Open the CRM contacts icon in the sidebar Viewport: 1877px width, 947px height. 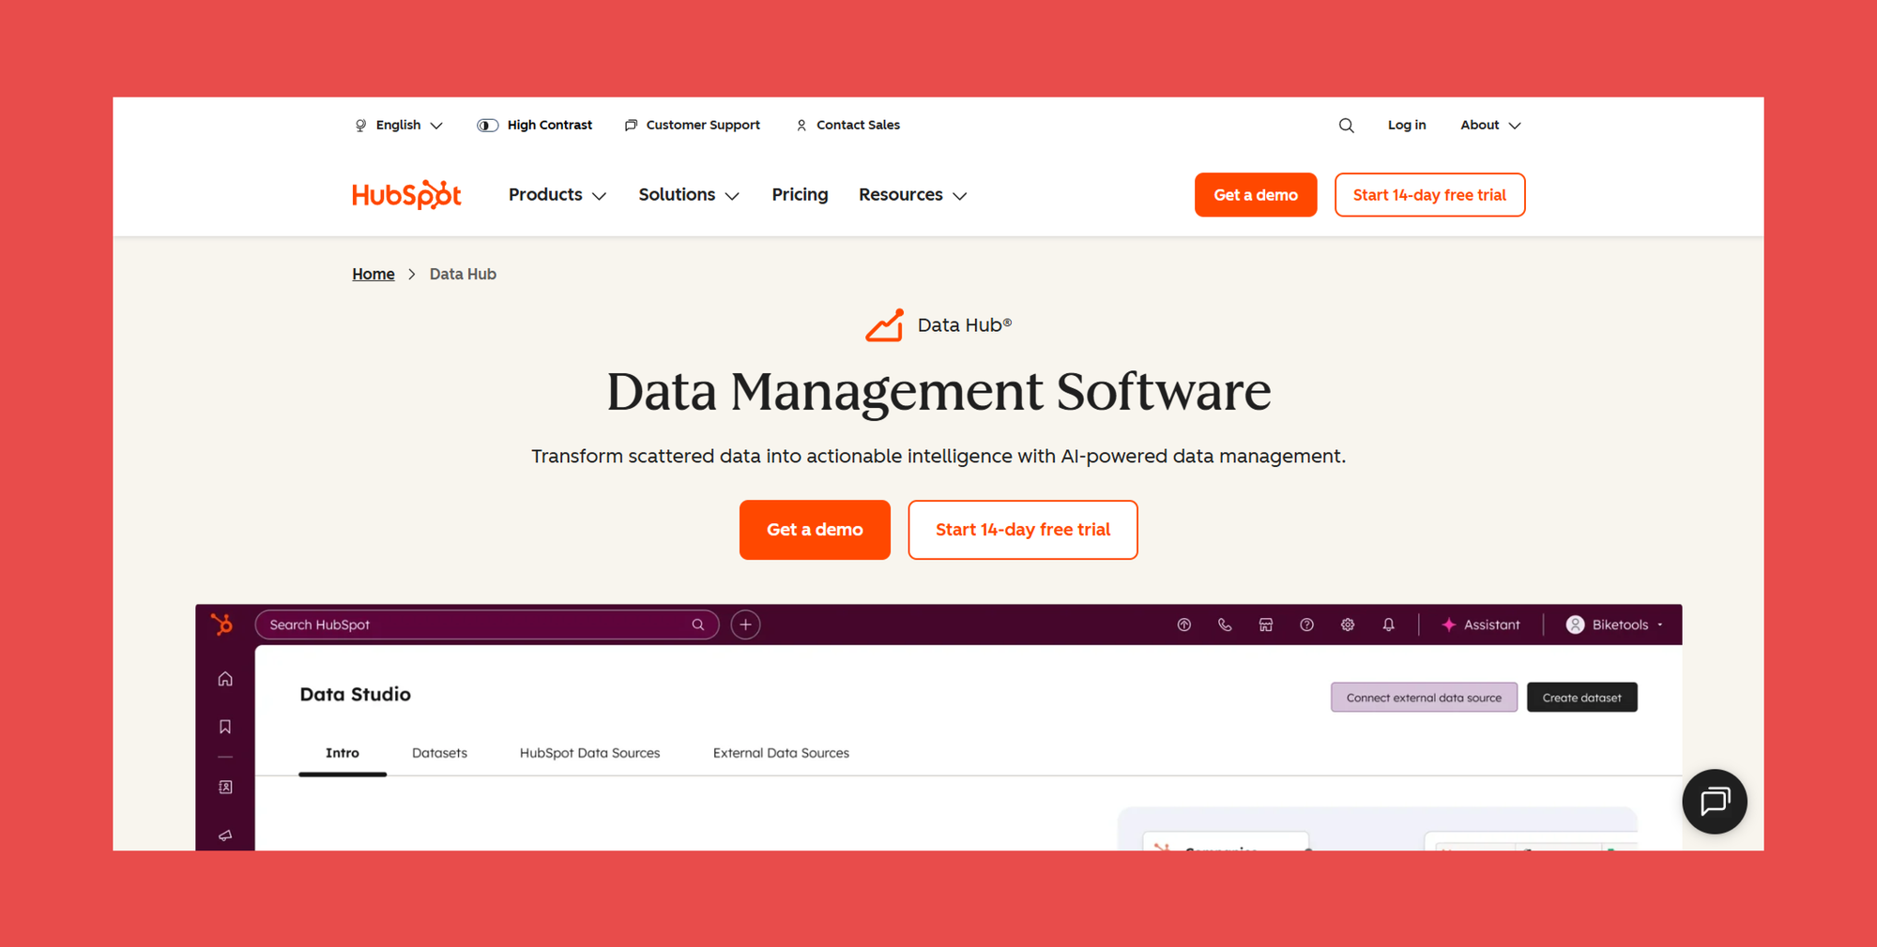pos(225,787)
